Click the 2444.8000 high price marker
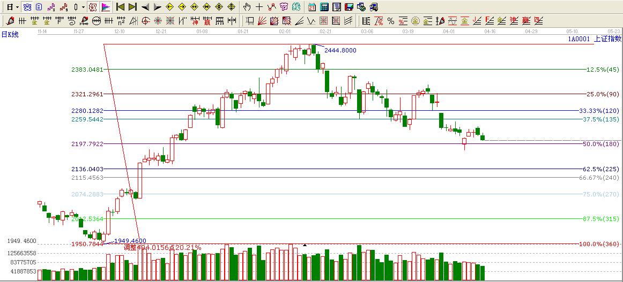 click(x=340, y=50)
